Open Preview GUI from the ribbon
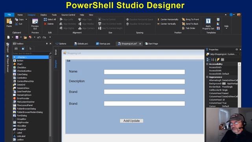Image resolution: width=252 pixels, height=142 pixels. pos(35,24)
